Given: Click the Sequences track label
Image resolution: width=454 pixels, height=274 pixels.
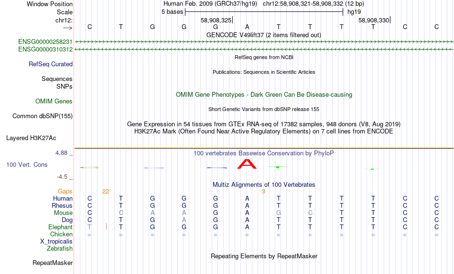Looking at the screenshot, I should (x=57, y=79).
